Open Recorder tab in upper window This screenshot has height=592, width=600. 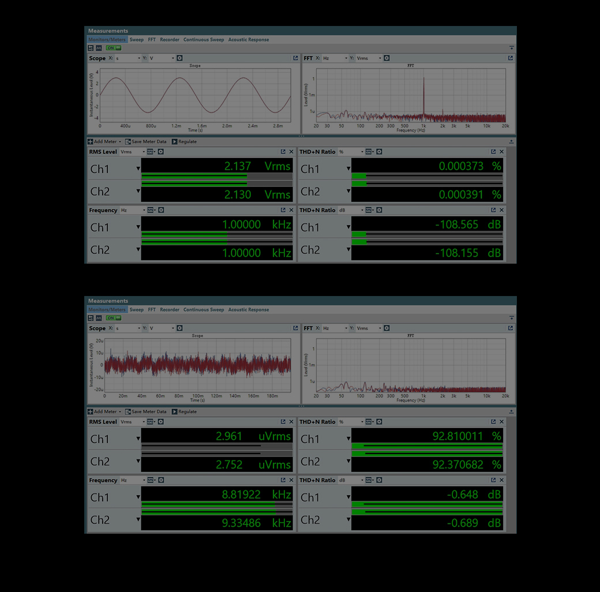(170, 40)
